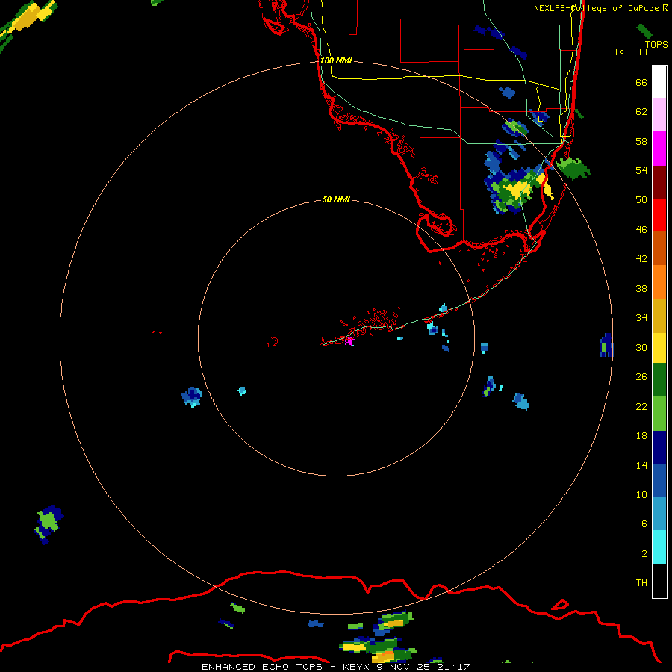Image resolution: width=672 pixels, height=672 pixels.
Task: Click the "TOPS" legend heading
Action: coord(656,44)
